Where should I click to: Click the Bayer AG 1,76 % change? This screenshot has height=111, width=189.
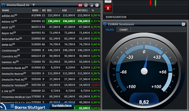coord(96,33)
